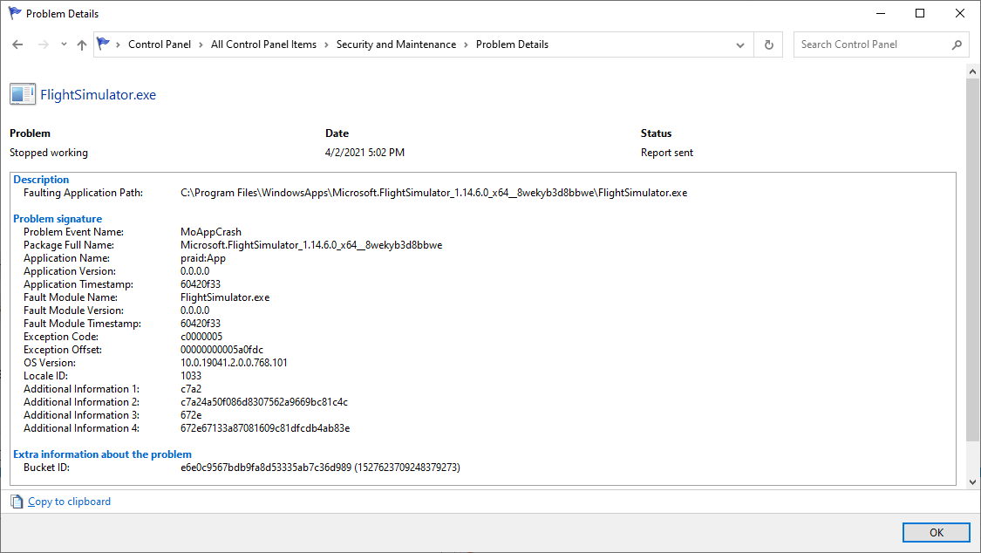Viewport: 981px width, 553px height.
Task: Click the Description section heading
Action: tap(41, 180)
